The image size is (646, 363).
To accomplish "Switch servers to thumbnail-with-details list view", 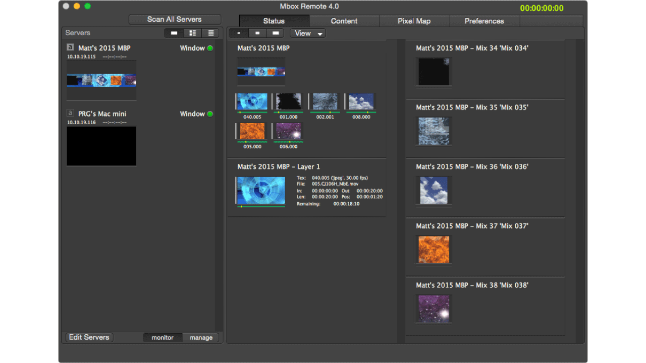I will point(192,33).
